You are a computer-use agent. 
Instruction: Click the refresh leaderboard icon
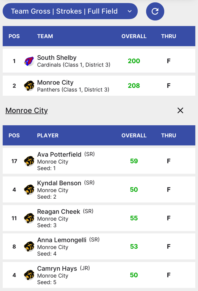(x=155, y=11)
